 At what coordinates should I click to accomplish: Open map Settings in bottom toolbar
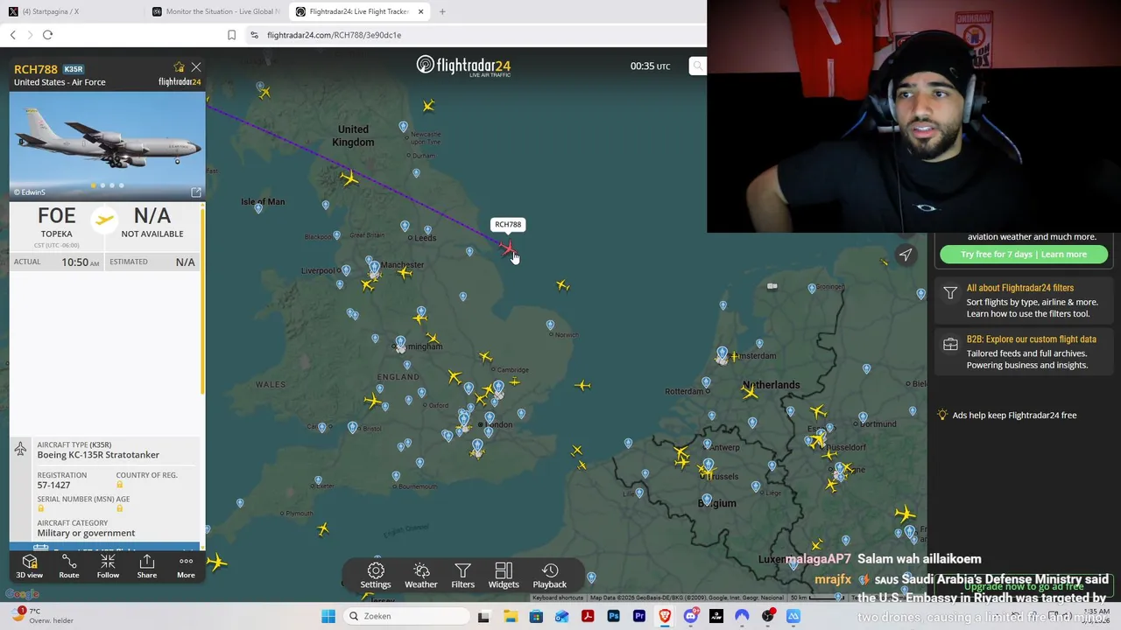point(376,576)
